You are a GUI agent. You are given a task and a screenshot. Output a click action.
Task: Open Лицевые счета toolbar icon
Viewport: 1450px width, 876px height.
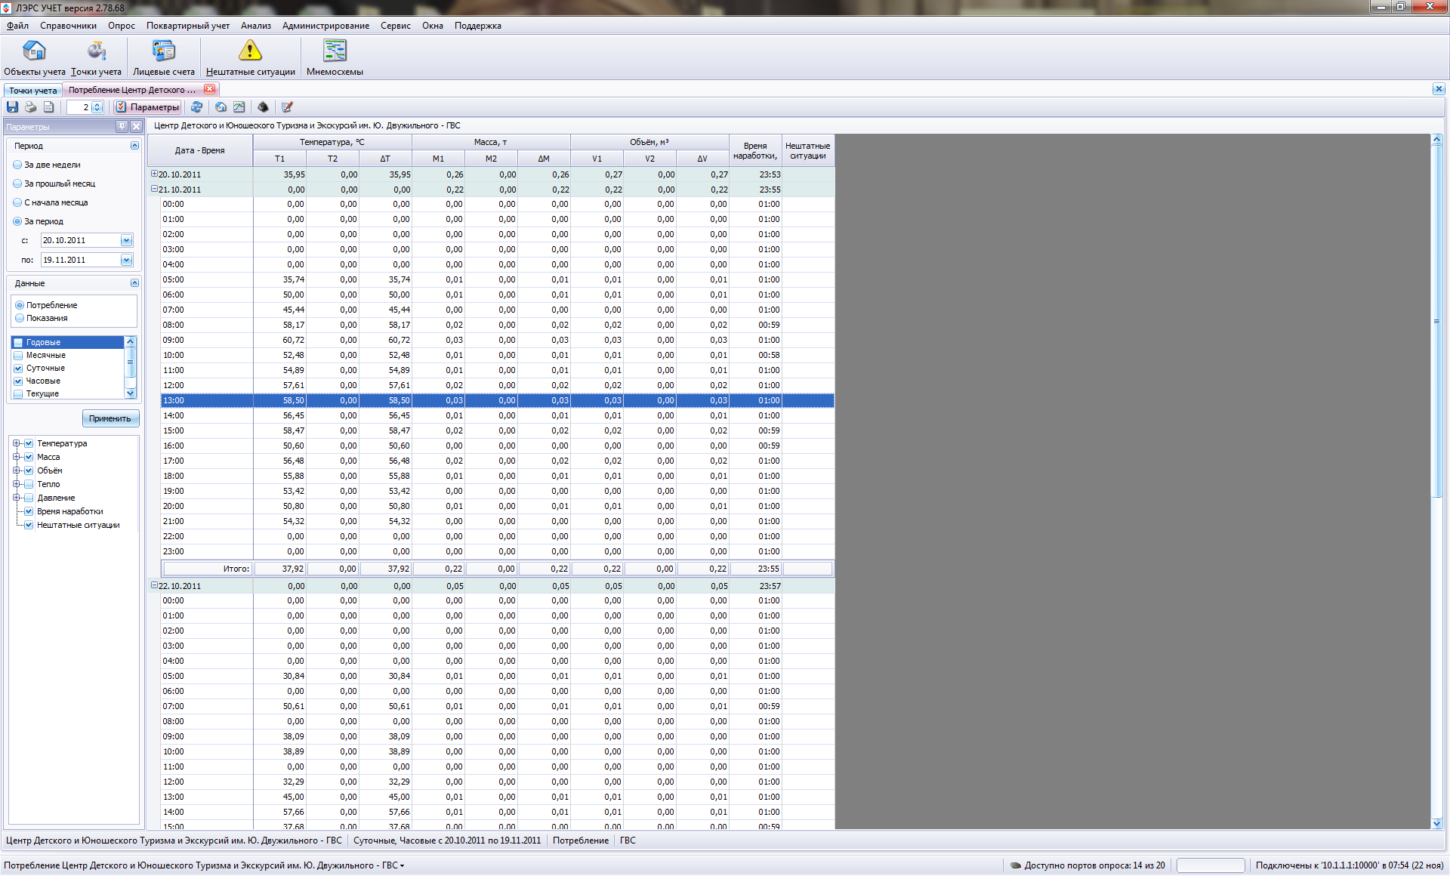click(x=164, y=58)
